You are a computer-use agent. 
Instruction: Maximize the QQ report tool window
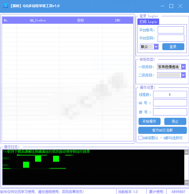tap(171, 6)
